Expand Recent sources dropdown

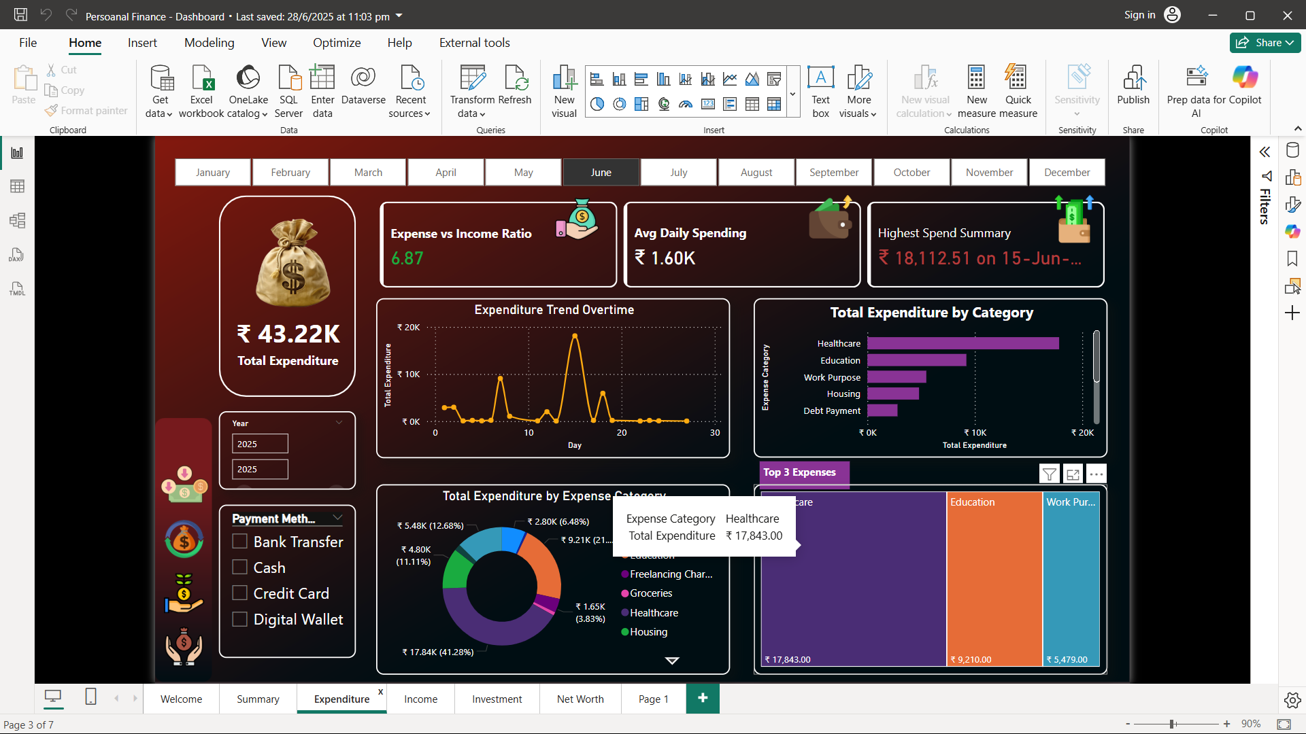(x=410, y=113)
